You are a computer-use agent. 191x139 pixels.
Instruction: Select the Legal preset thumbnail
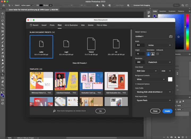pyautogui.click(x=66, y=47)
